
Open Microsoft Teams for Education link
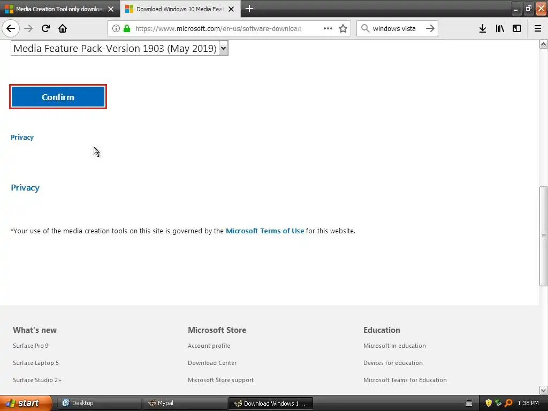click(405, 380)
